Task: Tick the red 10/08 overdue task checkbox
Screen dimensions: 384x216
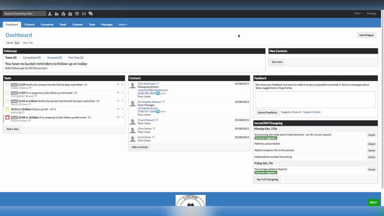Action: point(7,117)
